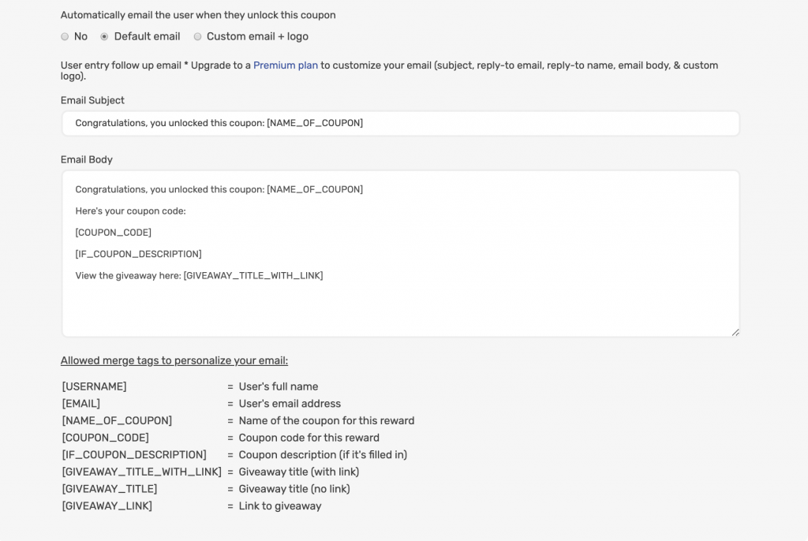Click the "Email Body" label
This screenshot has height=541, width=808.
click(x=86, y=160)
